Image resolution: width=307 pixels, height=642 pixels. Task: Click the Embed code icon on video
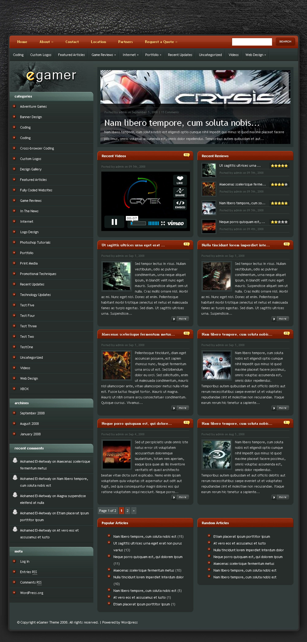click(x=180, y=205)
